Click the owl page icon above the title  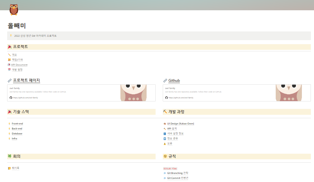click(x=13, y=10)
